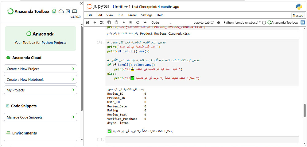Click the v4.20.0 version label
Screen dimensions: 307x147
(x=76, y=17)
